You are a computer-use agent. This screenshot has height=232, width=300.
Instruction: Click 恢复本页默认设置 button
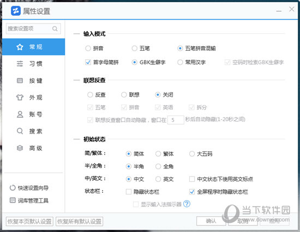coord(29,221)
